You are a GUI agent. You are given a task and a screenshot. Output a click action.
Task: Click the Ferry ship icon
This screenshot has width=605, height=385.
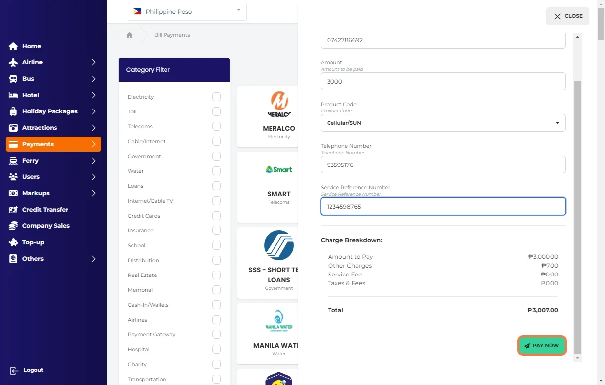pos(13,161)
